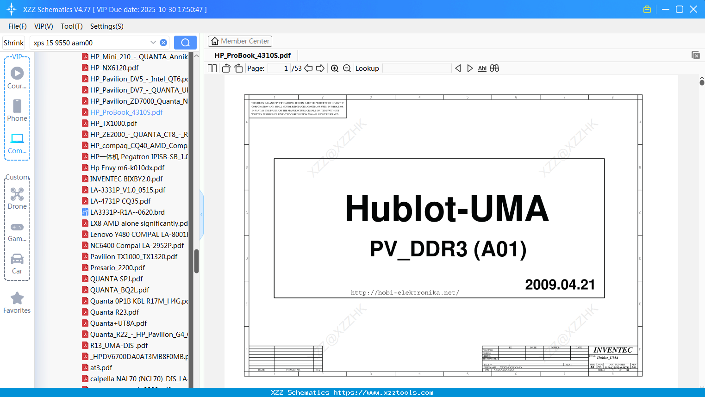
Task: Jump to next lookup result
Action: 470,68
